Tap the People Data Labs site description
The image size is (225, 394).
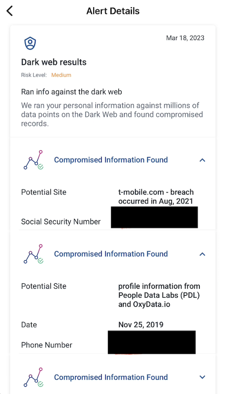coord(159,295)
